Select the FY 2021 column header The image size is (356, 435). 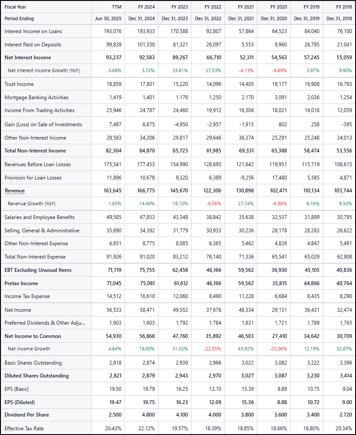pos(246,7)
